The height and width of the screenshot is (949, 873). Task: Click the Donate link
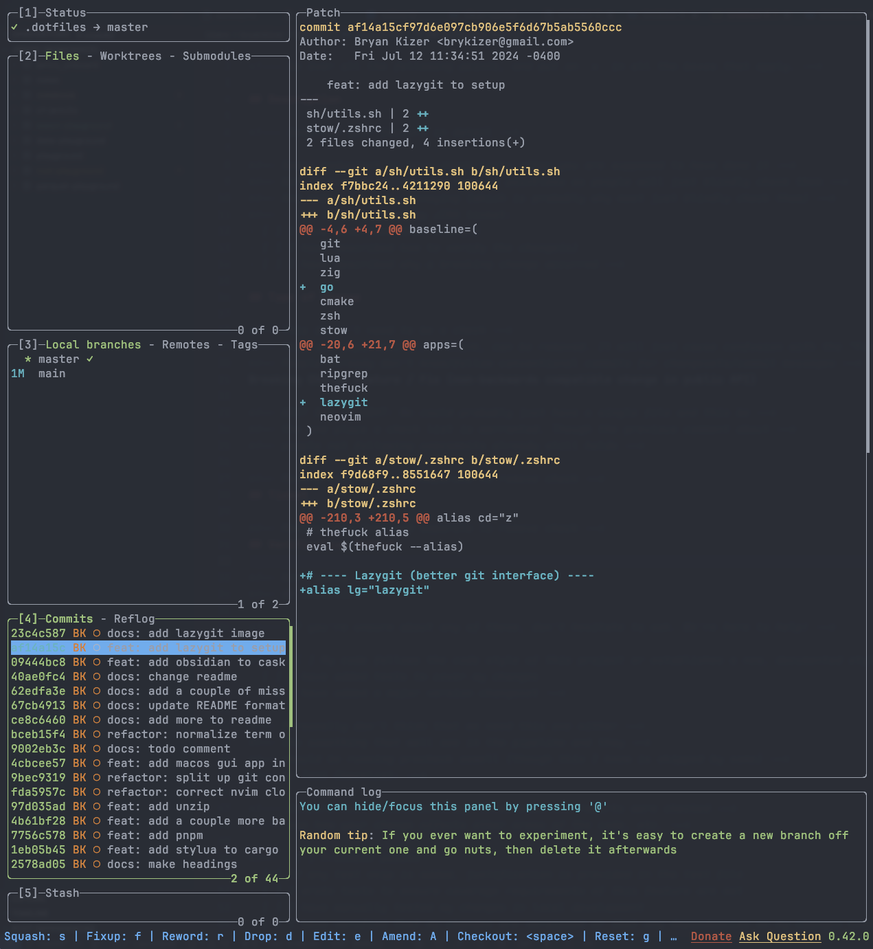click(711, 937)
